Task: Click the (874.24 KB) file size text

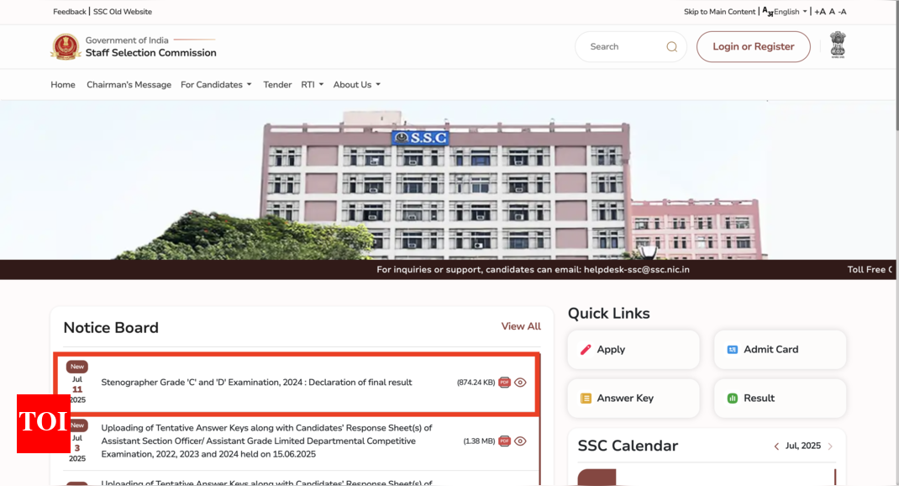Action: (x=476, y=382)
